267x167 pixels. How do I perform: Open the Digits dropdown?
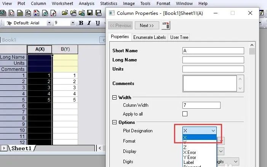[236, 161]
